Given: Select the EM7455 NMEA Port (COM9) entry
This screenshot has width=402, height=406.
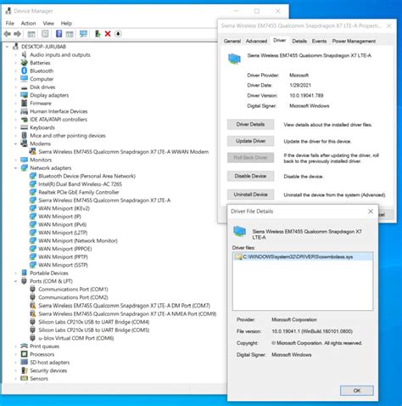Looking at the screenshot, I should pos(127,313).
